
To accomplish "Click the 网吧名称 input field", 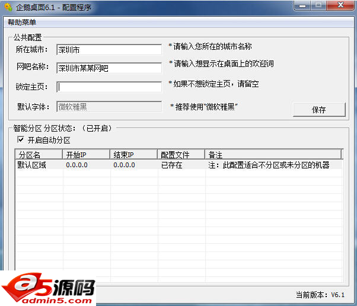I will 109,68.
